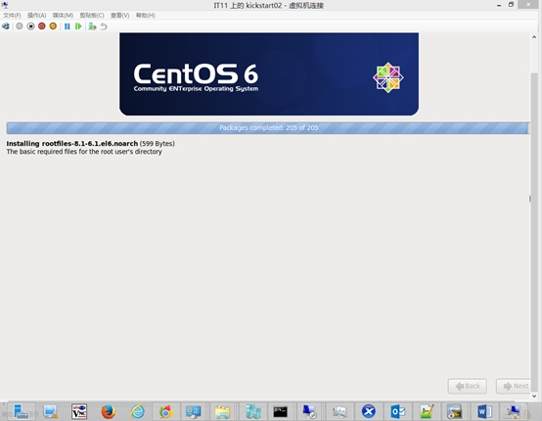
Task: Open the 帮助(H) menu
Action: tap(145, 16)
